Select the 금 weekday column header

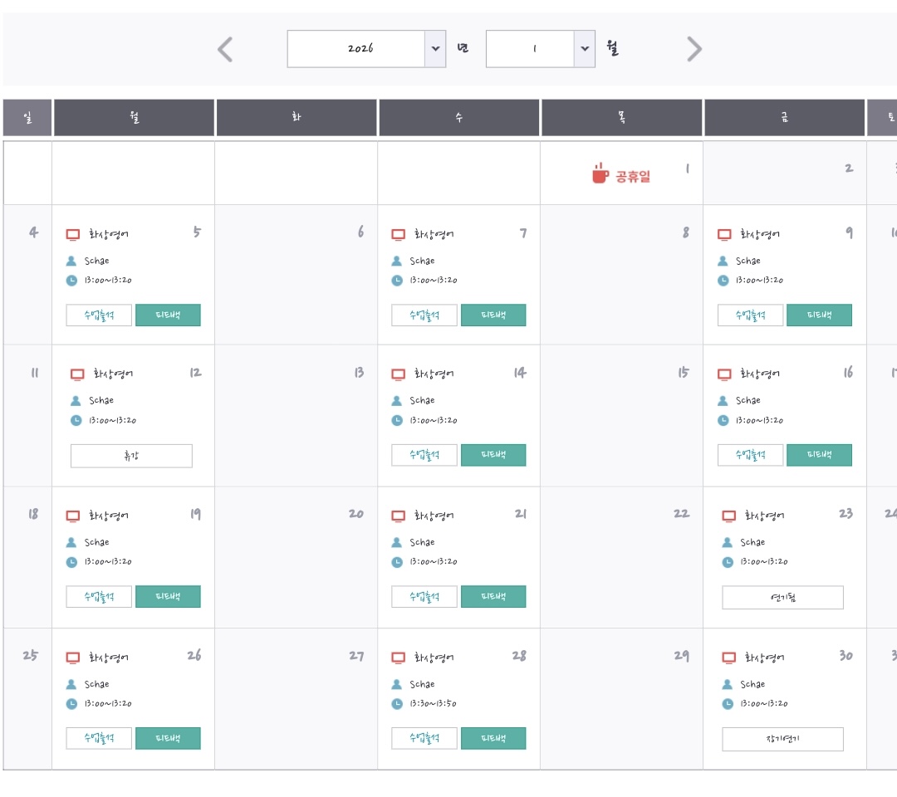[784, 118]
